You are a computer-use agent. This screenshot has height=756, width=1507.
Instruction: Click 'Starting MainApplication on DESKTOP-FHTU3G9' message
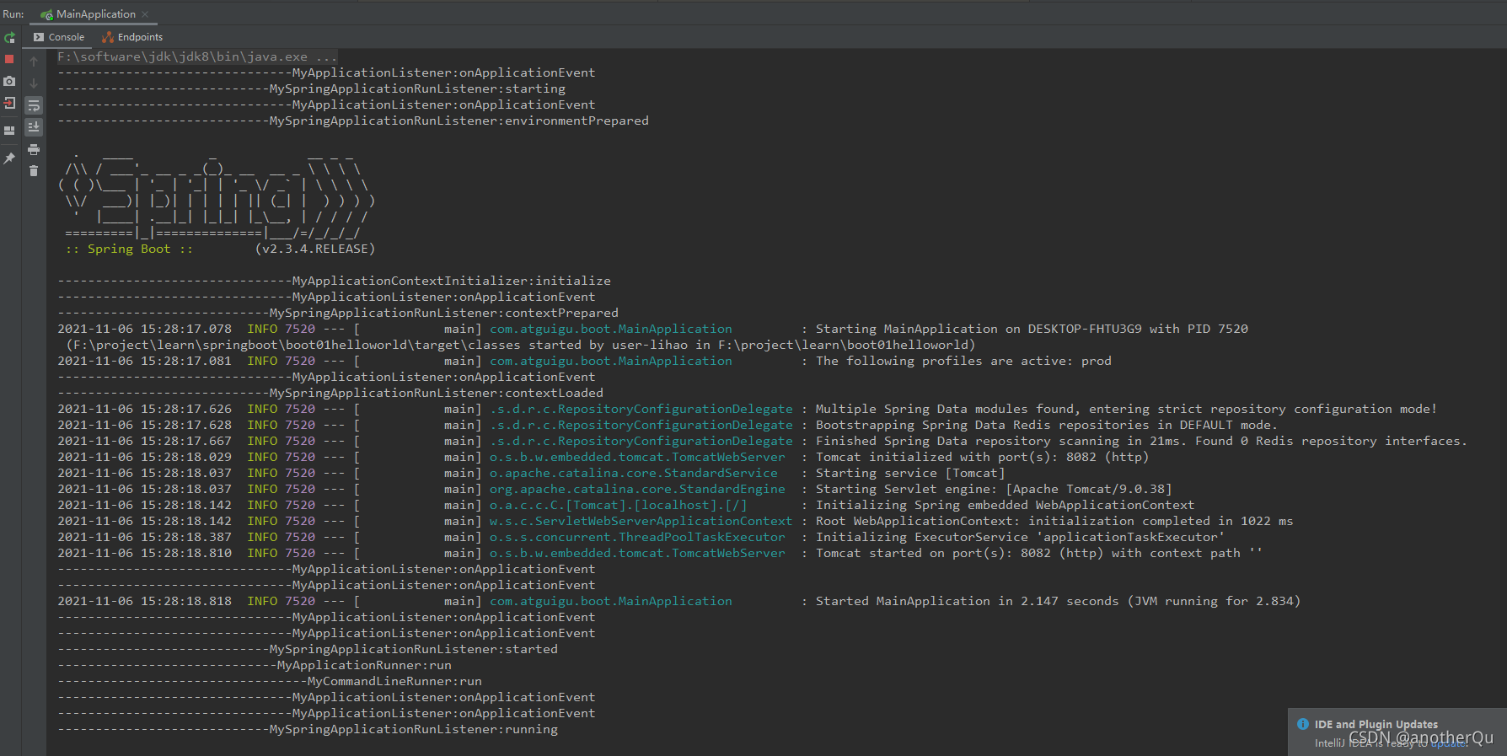pos(1032,329)
